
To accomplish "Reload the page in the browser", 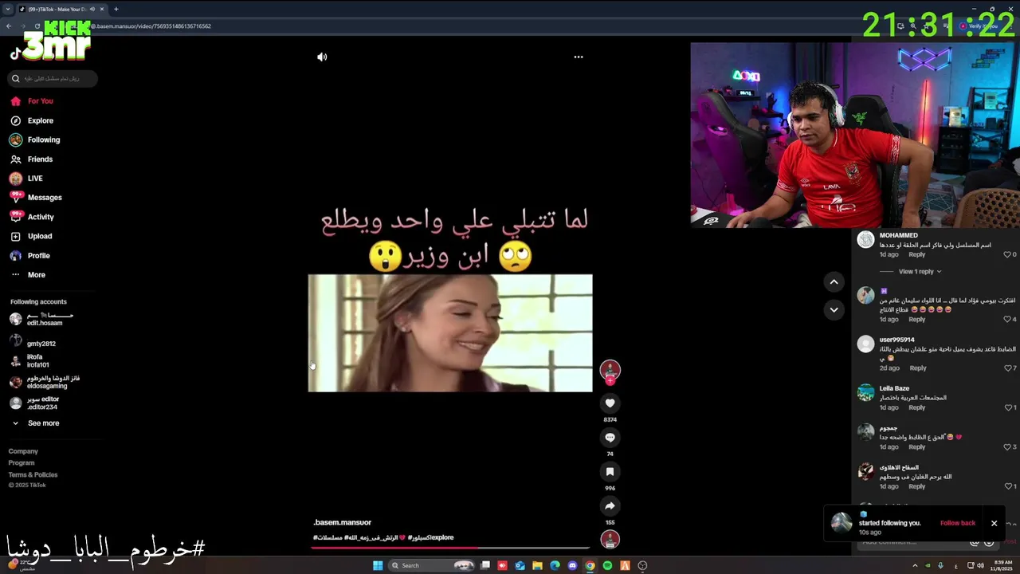I will (37, 26).
